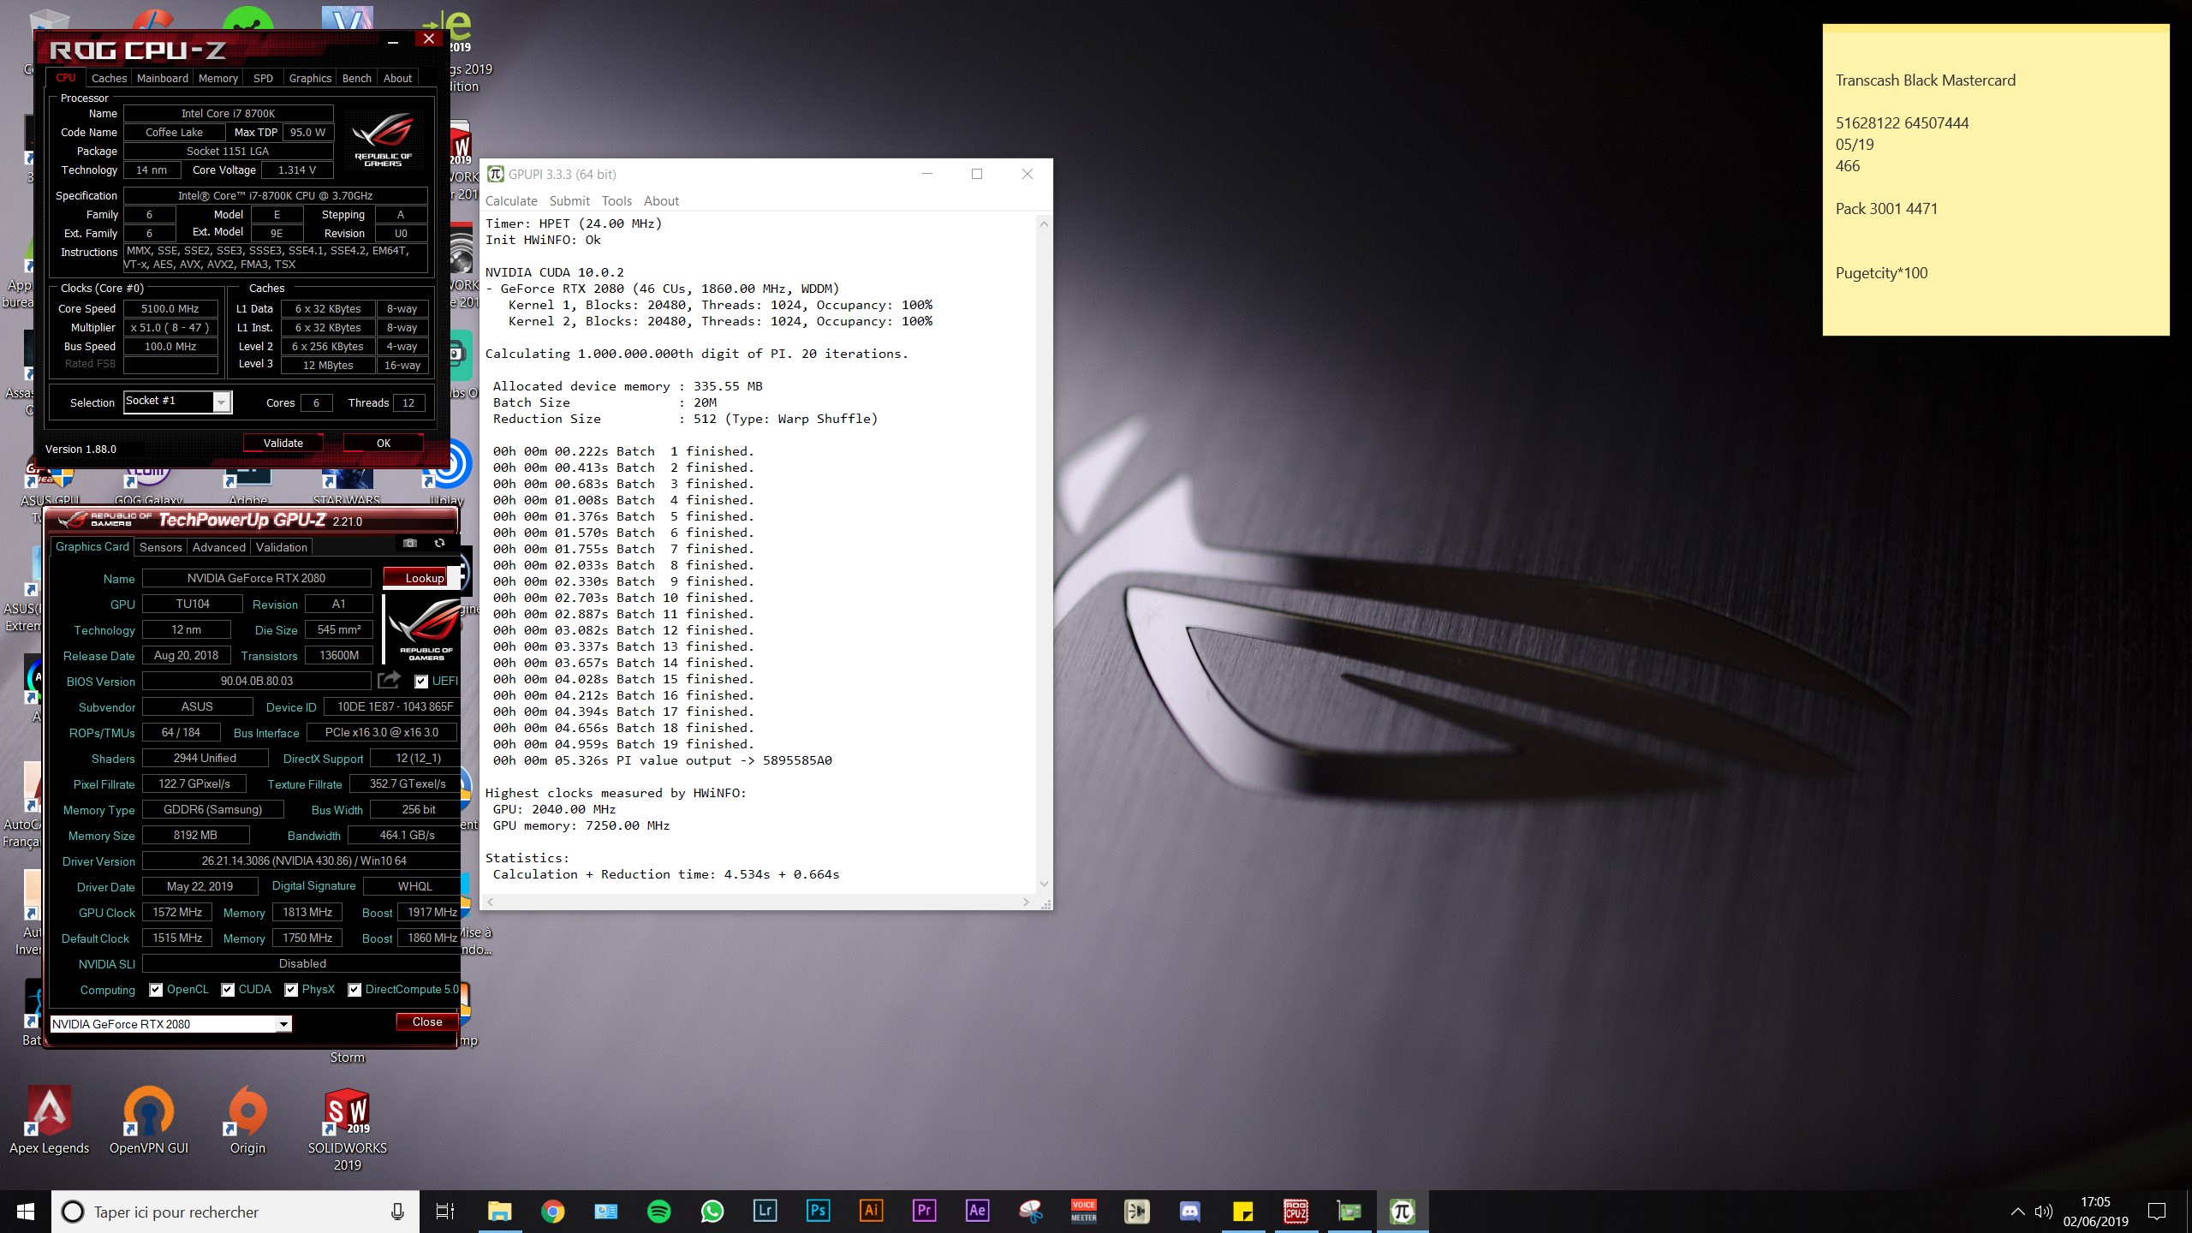This screenshot has width=2192, height=1233.
Task: Open Adobe Illustrator from taskbar
Action: point(871,1211)
